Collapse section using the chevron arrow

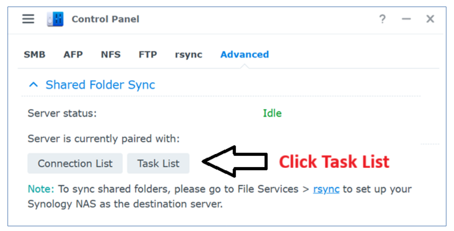[34, 85]
